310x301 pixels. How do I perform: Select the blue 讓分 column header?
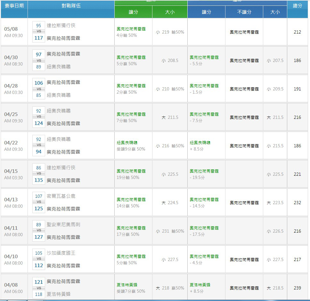pos(207,12)
